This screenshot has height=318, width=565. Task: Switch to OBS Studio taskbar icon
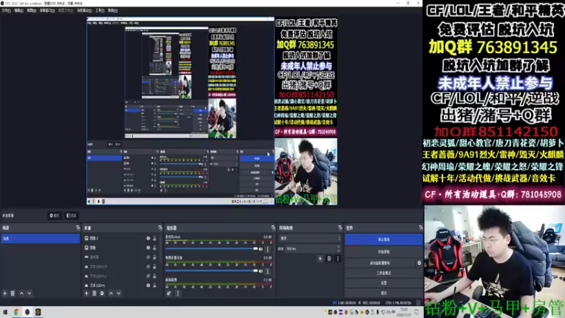pyautogui.click(x=27, y=312)
